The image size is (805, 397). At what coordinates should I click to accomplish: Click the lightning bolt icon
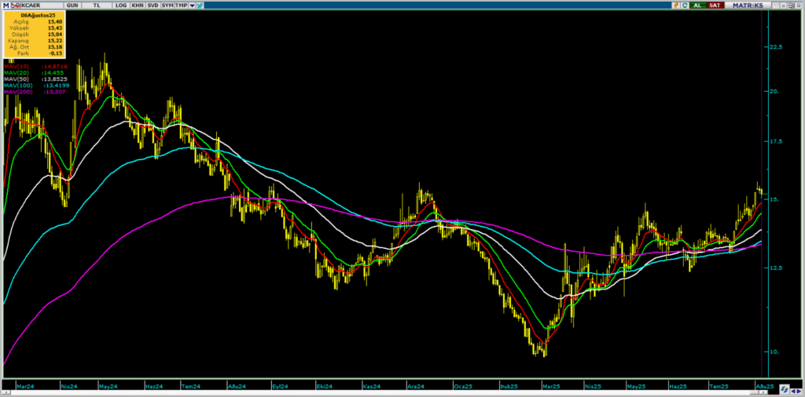pyautogui.click(x=675, y=5)
